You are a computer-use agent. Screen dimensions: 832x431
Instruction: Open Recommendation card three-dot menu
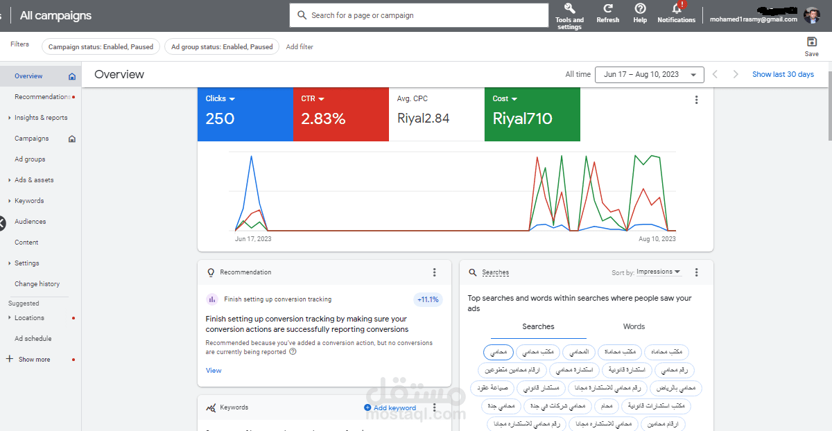pos(435,272)
